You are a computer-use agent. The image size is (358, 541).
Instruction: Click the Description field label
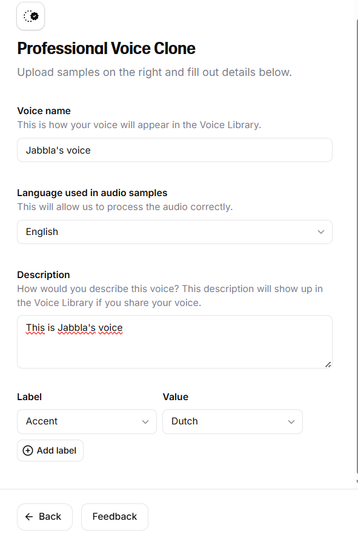click(44, 274)
